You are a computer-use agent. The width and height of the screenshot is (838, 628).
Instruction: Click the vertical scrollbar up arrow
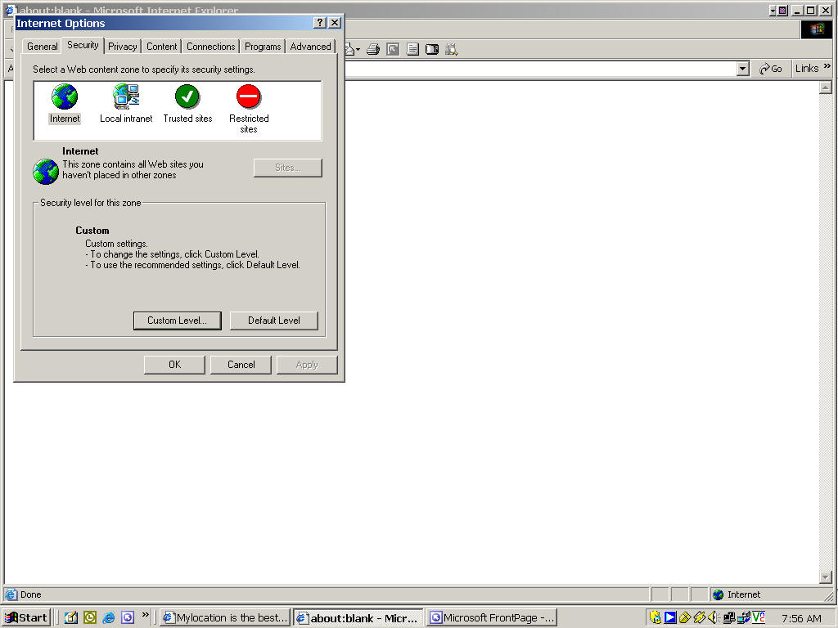(825, 87)
